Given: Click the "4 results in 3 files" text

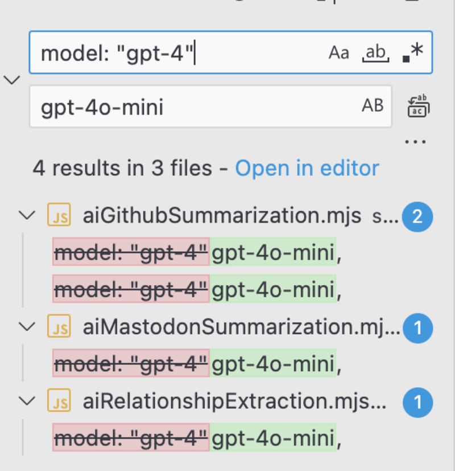Looking at the screenshot, I should 122,168.
